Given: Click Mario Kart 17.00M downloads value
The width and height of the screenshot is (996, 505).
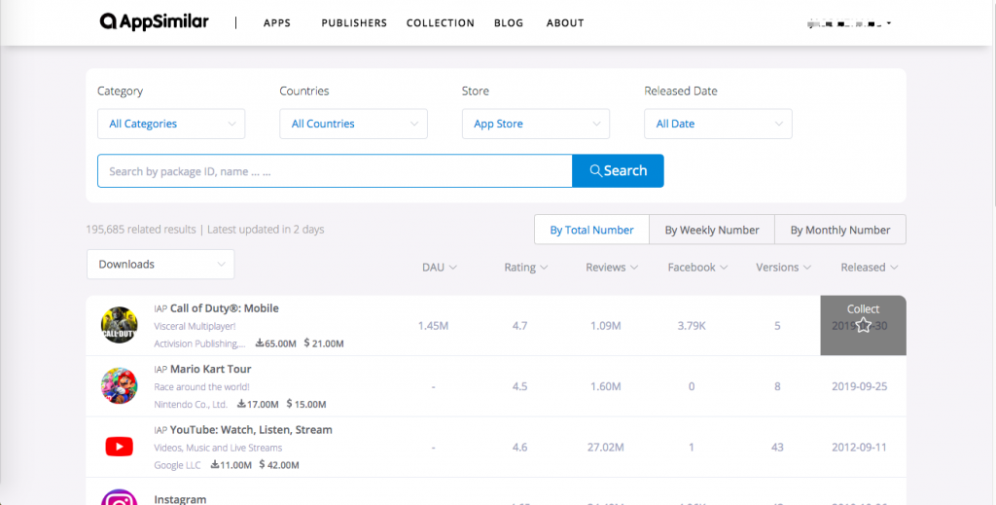Looking at the screenshot, I should [258, 404].
